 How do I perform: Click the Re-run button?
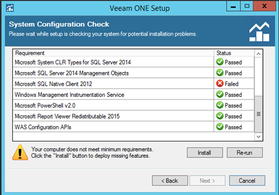tap(245, 153)
